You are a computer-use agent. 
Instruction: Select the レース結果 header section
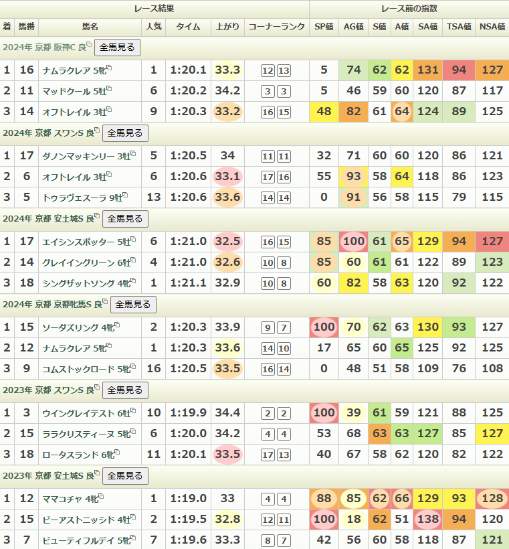click(x=155, y=9)
